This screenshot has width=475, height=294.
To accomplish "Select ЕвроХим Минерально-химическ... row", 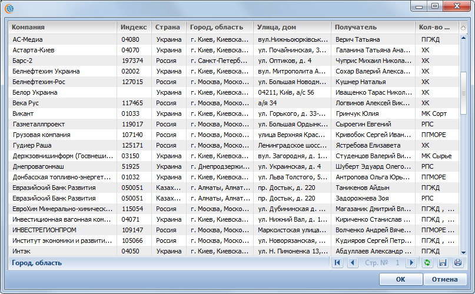I will 233,209.
